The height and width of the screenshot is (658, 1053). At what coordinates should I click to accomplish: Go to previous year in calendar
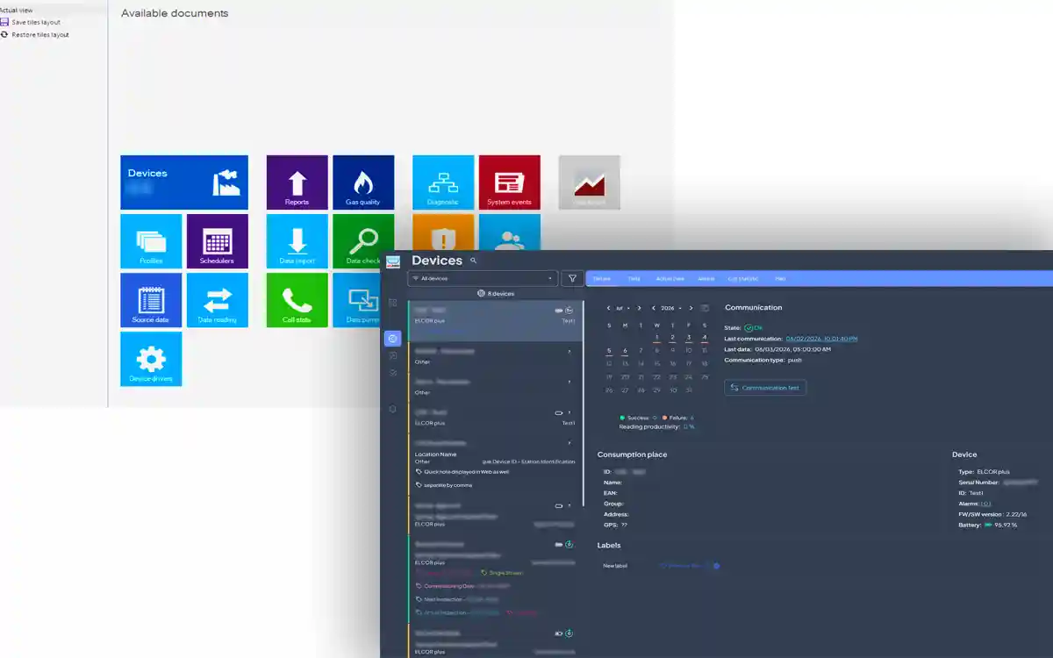(653, 308)
